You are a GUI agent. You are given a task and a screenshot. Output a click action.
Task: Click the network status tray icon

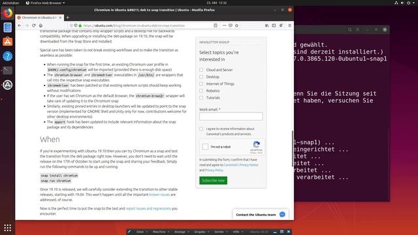tap(396, 3)
